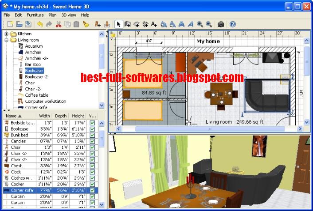The width and height of the screenshot is (313, 211).
Task: Hide Candles using its visible checkbox
Action: click(92, 141)
